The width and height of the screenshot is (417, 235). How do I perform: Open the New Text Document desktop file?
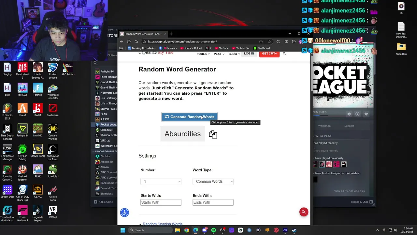[401, 30]
